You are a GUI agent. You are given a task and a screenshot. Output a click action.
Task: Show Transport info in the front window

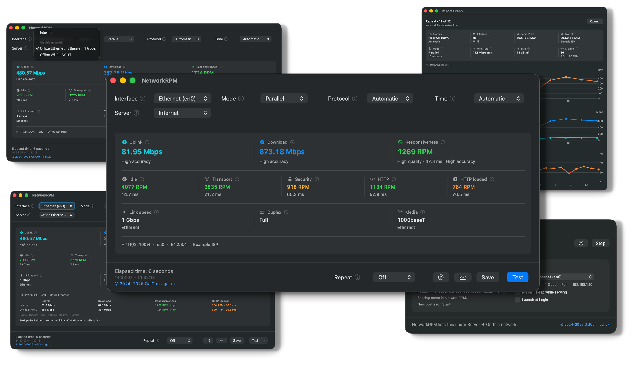[237, 179]
